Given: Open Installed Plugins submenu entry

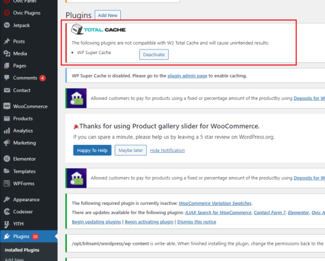Looking at the screenshot, I should coord(22,250).
